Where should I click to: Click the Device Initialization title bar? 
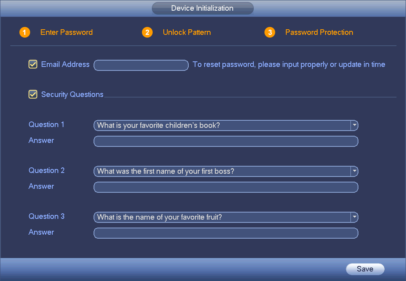tap(202, 8)
